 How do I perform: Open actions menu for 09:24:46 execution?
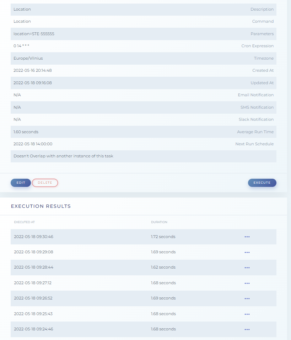[247, 329]
